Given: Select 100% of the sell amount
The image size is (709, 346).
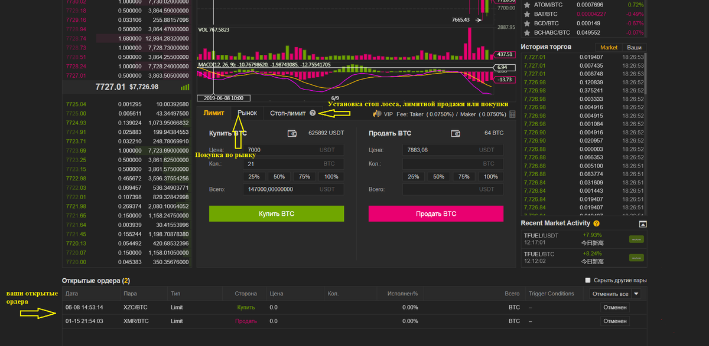Looking at the screenshot, I should click(490, 177).
